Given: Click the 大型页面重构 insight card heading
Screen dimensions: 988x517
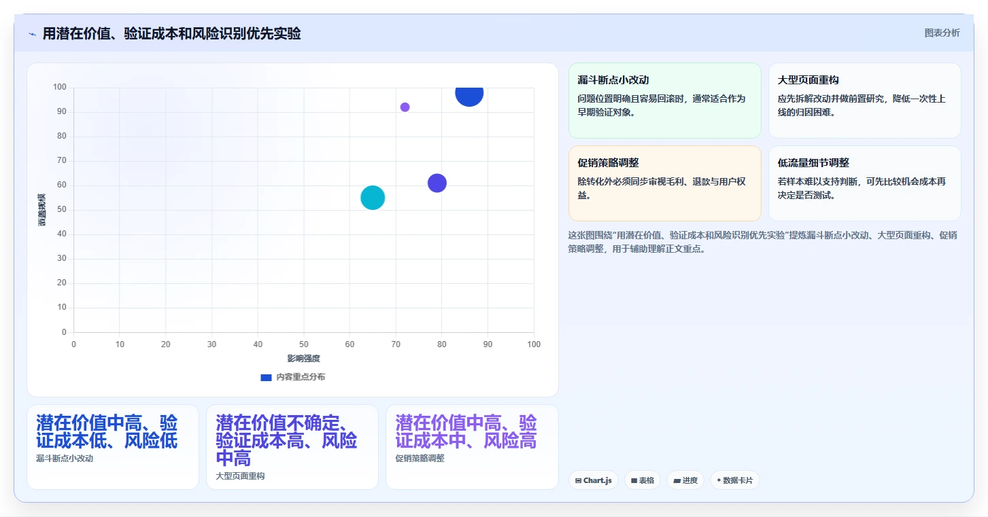Looking at the screenshot, I should 808,80.
